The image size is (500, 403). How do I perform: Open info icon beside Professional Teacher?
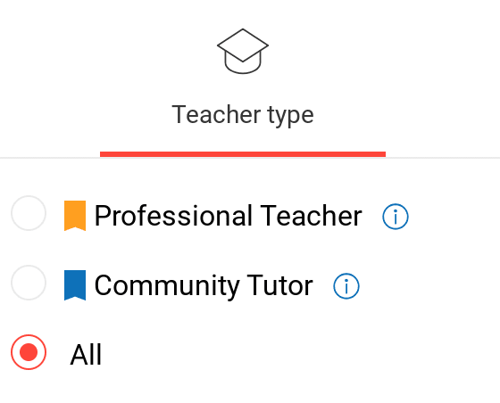[x=396, y=217]
